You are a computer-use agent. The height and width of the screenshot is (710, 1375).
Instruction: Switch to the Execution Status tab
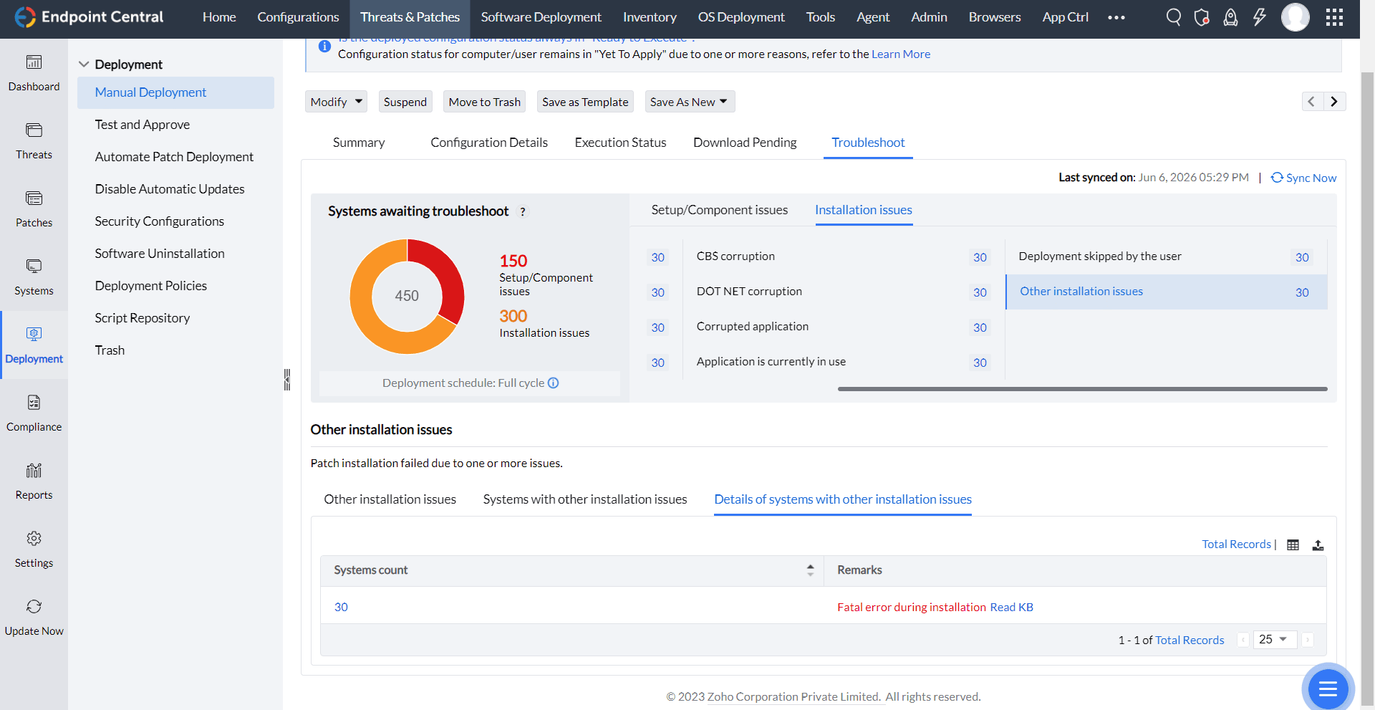[620, 143]
